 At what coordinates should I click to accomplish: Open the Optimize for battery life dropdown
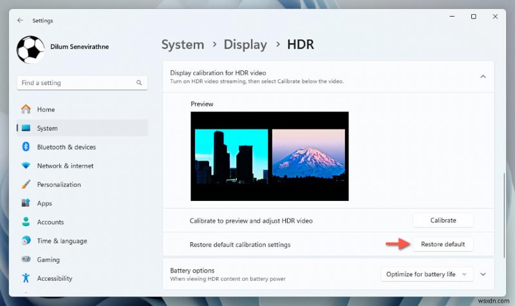427,274
